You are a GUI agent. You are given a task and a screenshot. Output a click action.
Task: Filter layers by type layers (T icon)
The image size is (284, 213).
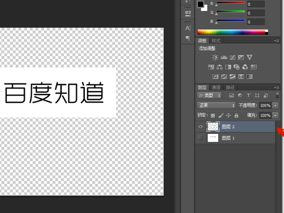pyautogui.click(x=248, y=95)
